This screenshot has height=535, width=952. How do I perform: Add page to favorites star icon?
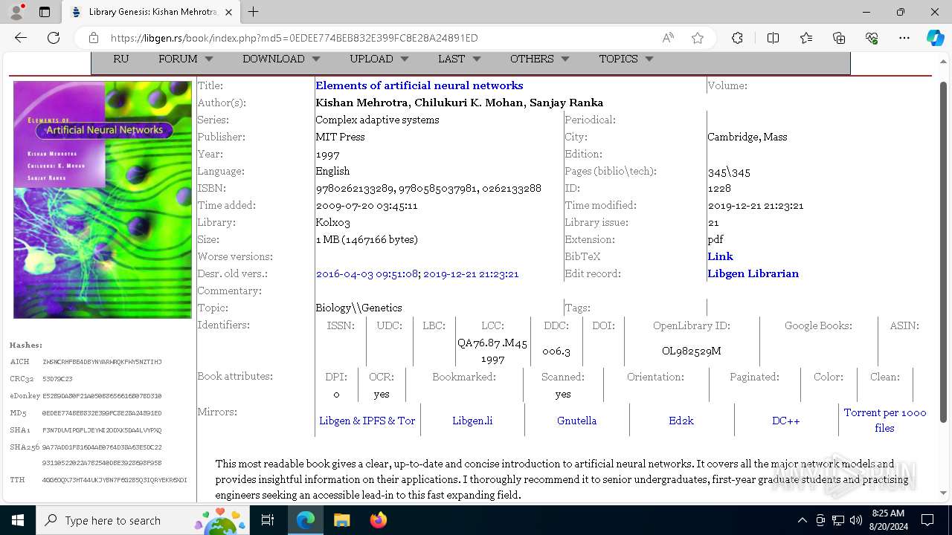click(x=698, y=38)
